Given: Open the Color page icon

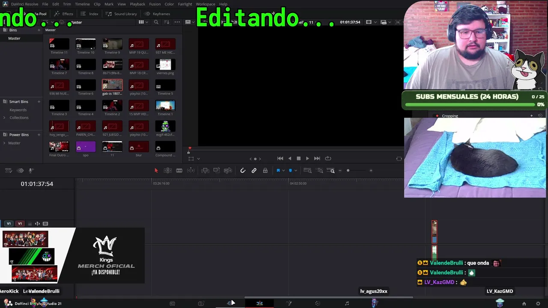Looking at the screenshot, I should coord(318,303).
